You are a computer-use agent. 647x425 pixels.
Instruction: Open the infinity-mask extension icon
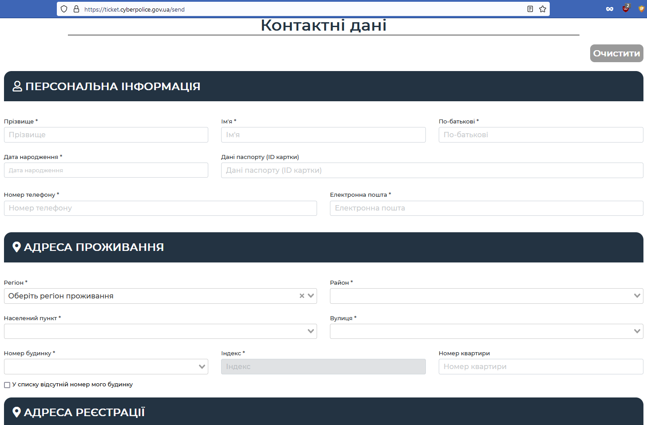pos(610,9)
